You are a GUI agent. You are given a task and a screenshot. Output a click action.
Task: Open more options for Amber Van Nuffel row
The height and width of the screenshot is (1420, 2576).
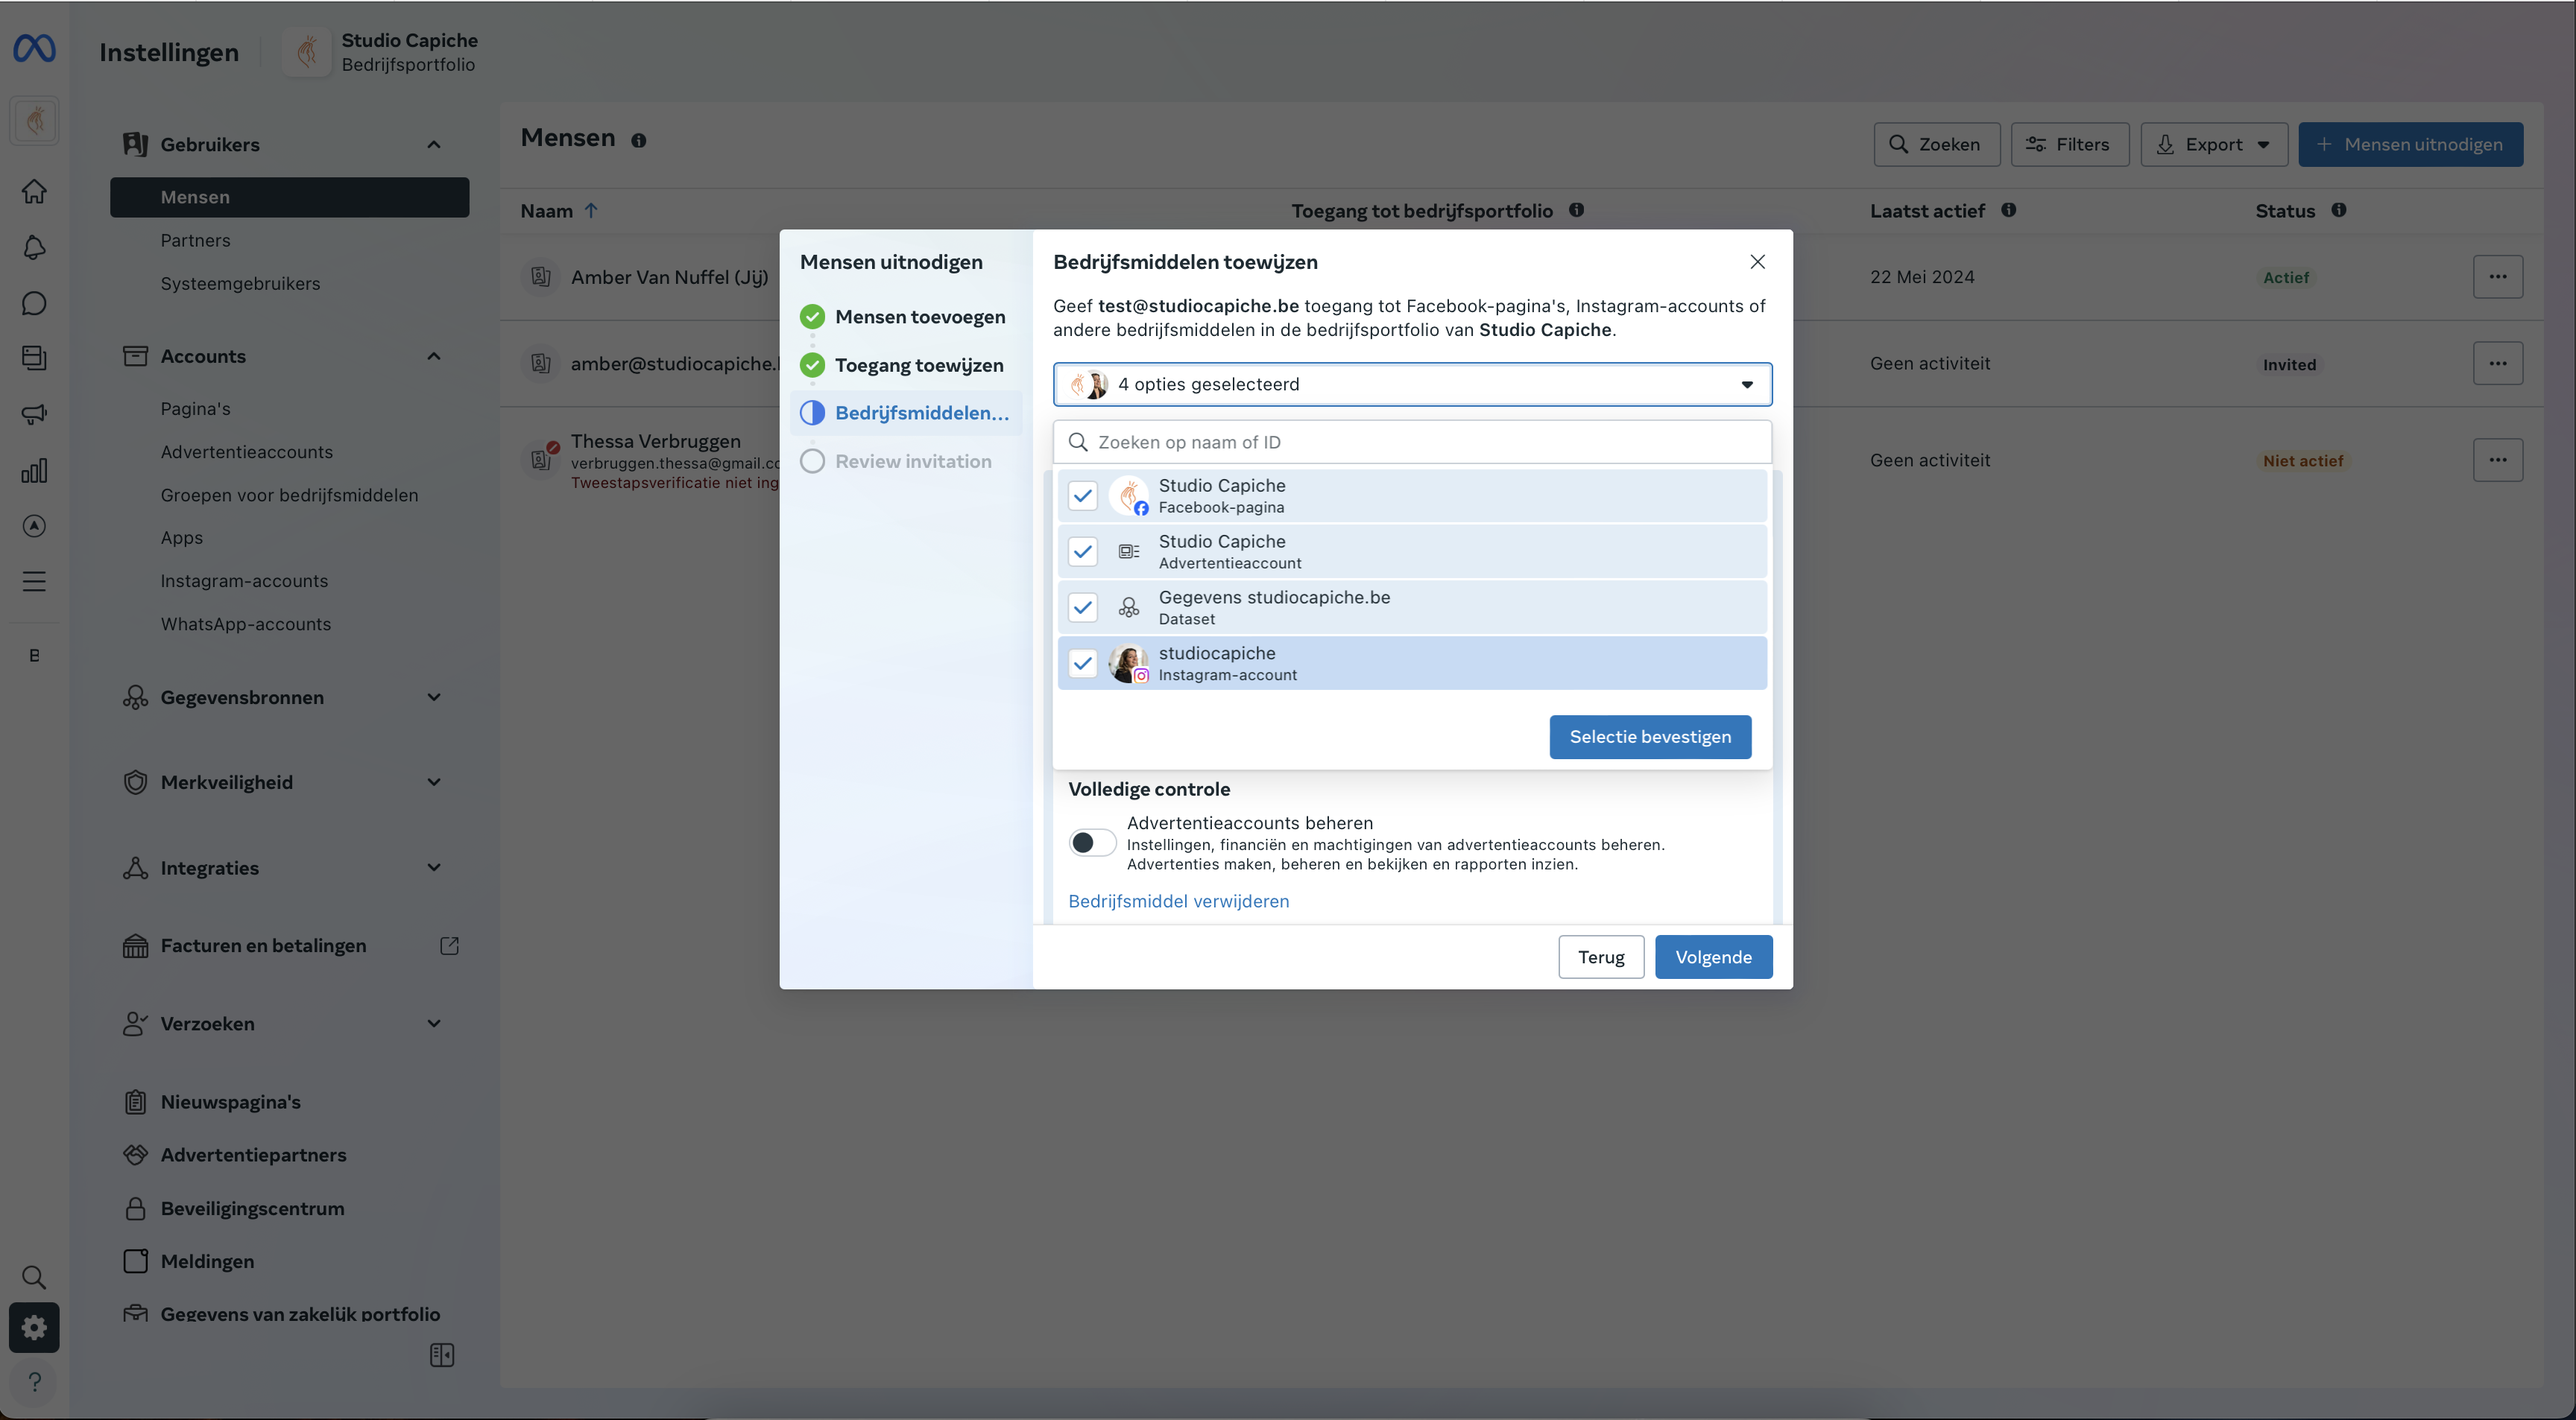click(x=2498, y=277)
